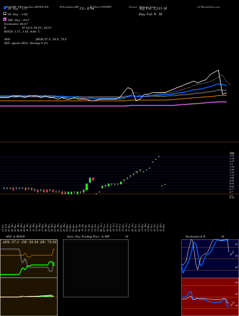The height and width of the screenshot is (316, 239).
Task: Click the ADX '(MGR) 37.5, 33.3, 73.3' values
Action: pos(51,39)
